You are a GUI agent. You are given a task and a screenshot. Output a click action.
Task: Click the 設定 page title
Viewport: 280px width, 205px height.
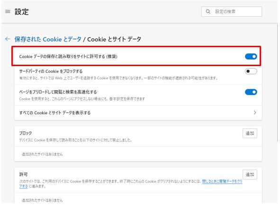tap(22, 12)
